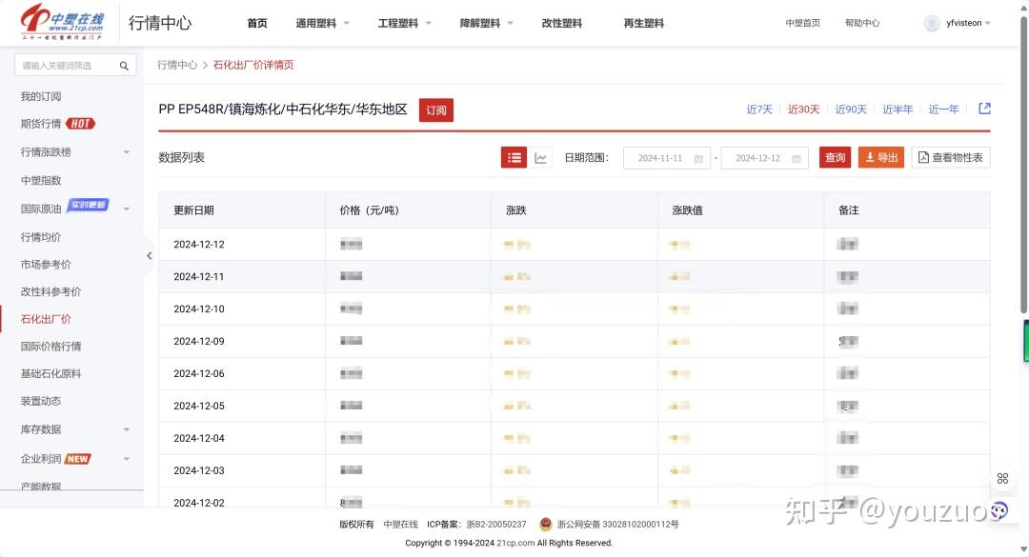This screenshot has width=1029, height=557.
Task: Click the 浙公网安备 police badge icon
Action: point(545,525)
